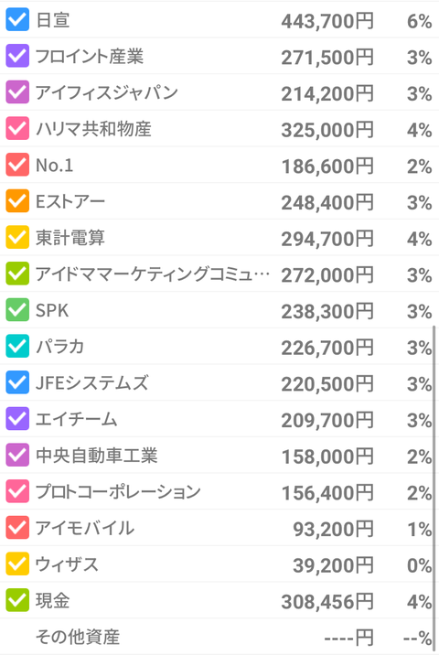This screenshot has width=439, height=655.
Task: Open the アイモバイル holding row
Action: pos(219,528)
